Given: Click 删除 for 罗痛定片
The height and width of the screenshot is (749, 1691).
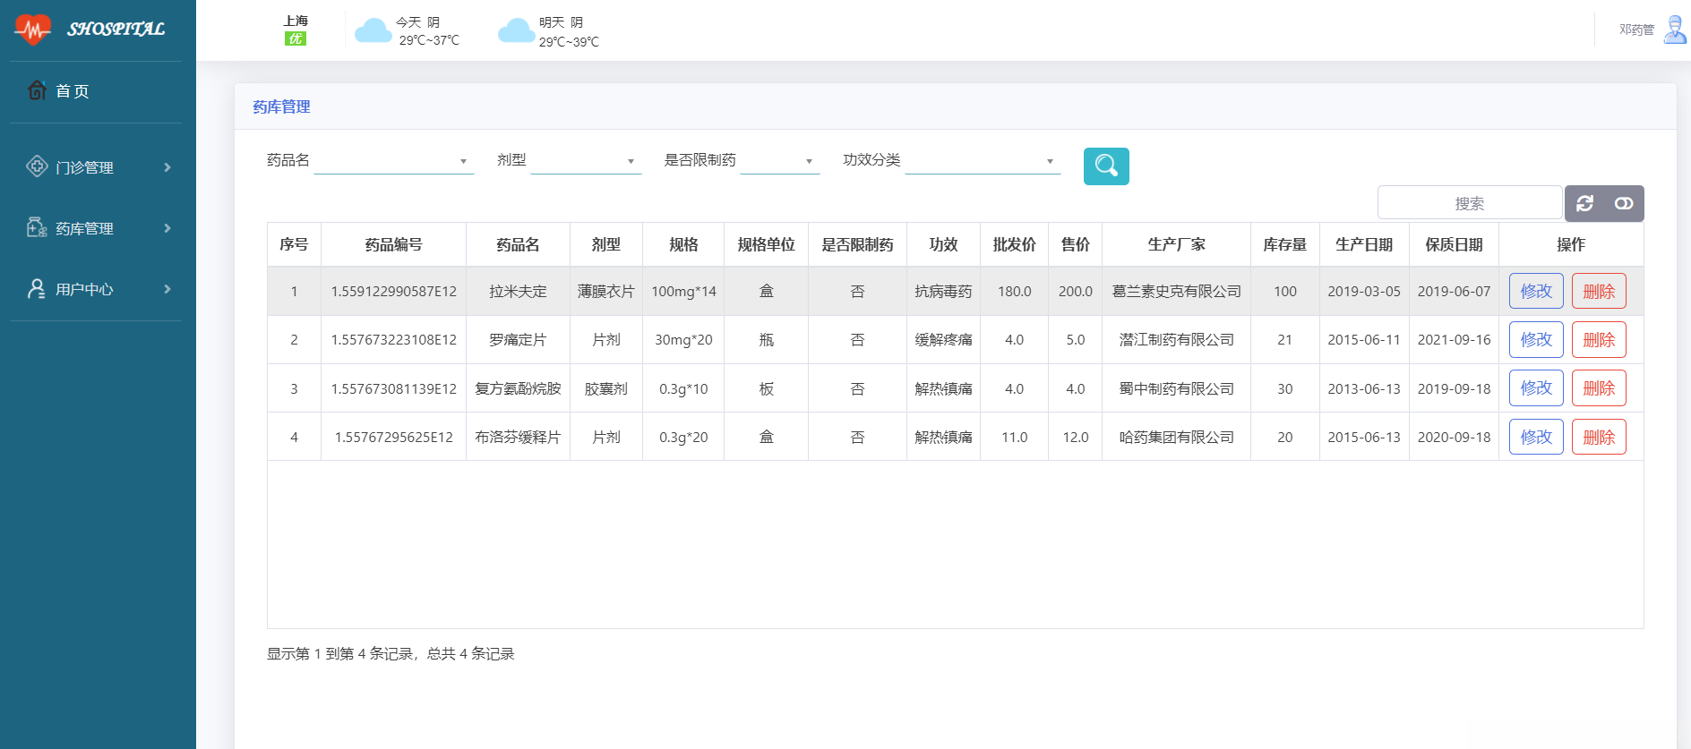Looking at the screenshot, I should coord(1599,339).
